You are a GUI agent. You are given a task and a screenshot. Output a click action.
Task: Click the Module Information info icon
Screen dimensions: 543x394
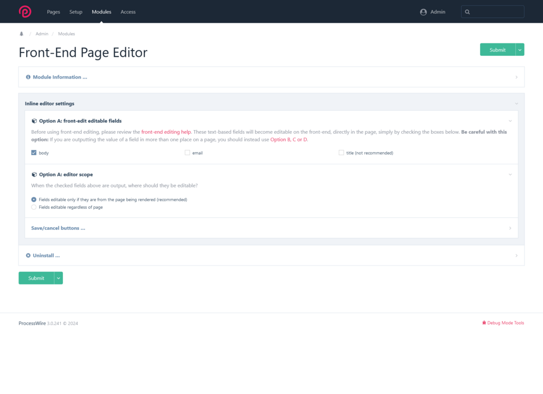[28, 77]
